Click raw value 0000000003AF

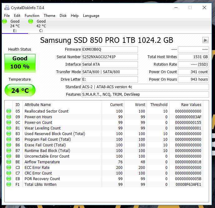click(x=188, y=117)
